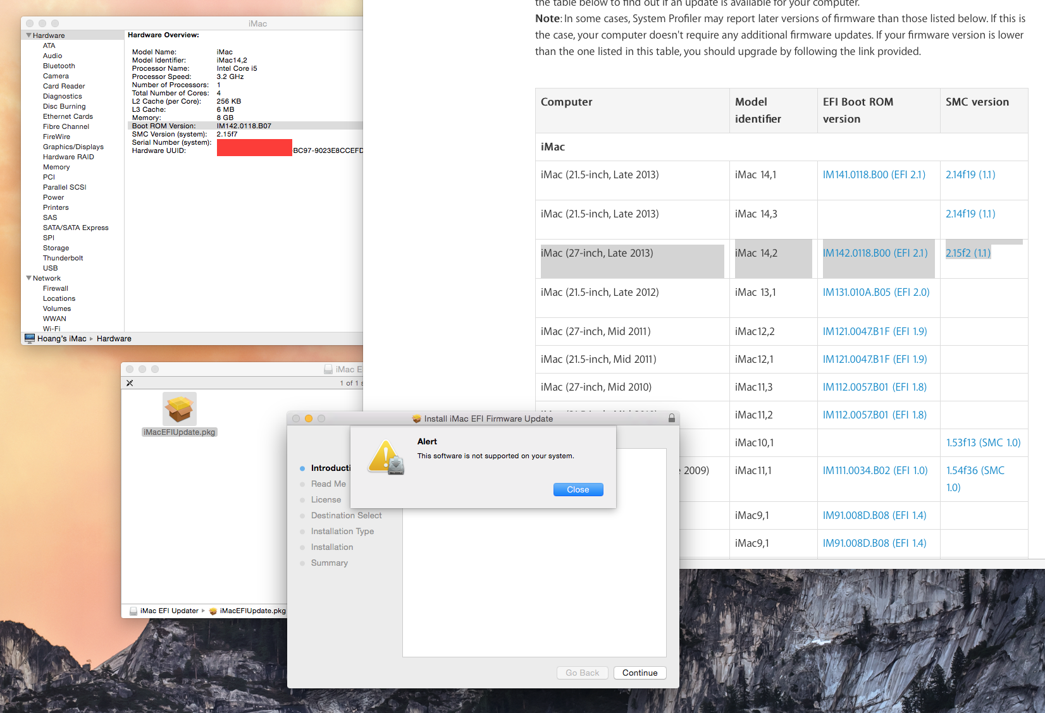The height and width of the screenshot is (713, 1045).
Task: Click the SMC Version value 2.15f7
Action: (x=227, y=134)
